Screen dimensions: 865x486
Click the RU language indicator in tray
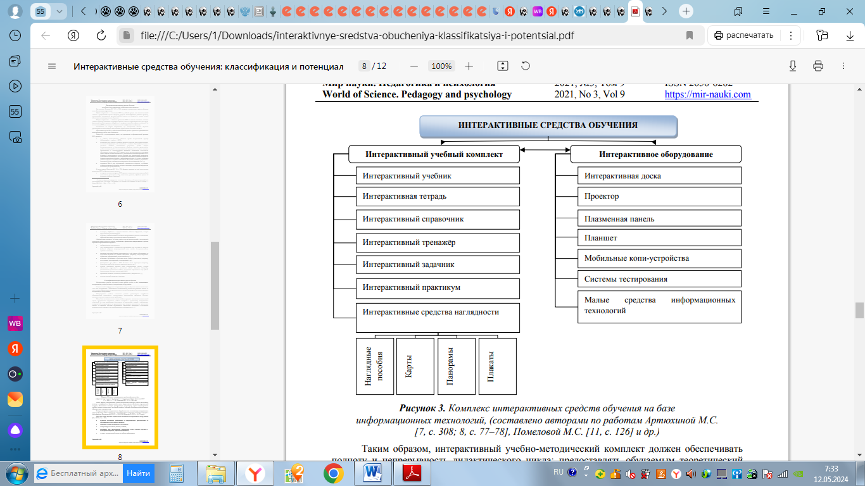[x=559, y=472]
